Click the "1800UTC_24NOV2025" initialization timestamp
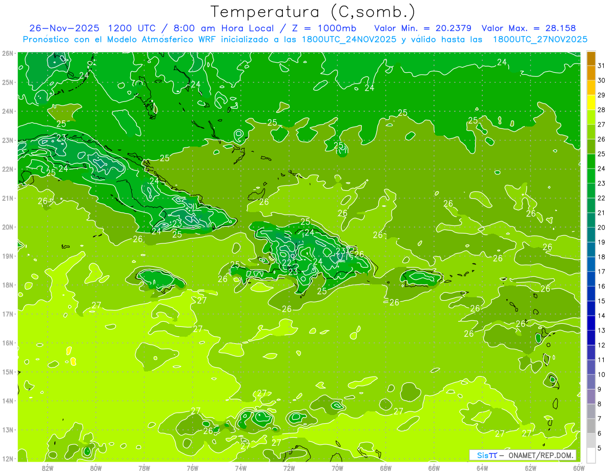Viewport: 615px width, 475px height. pyautogui.click(x=349, y=39)
